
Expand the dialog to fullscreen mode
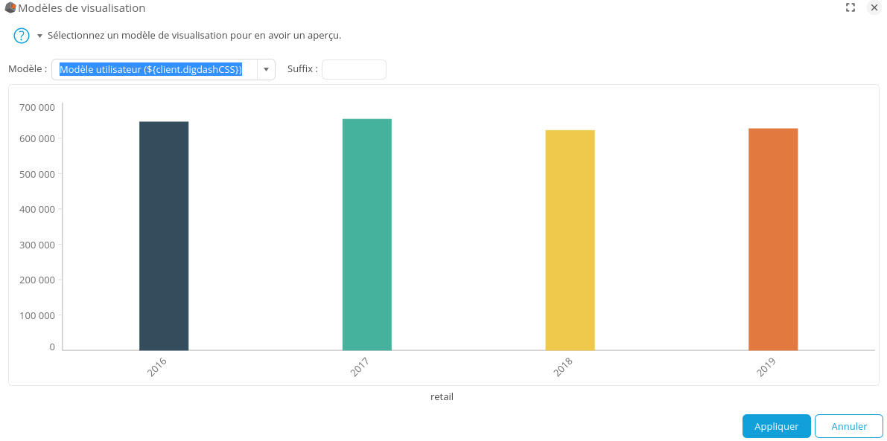click(x=851, y=7)
